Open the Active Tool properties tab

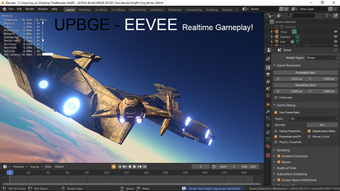[x=268, y=59]
